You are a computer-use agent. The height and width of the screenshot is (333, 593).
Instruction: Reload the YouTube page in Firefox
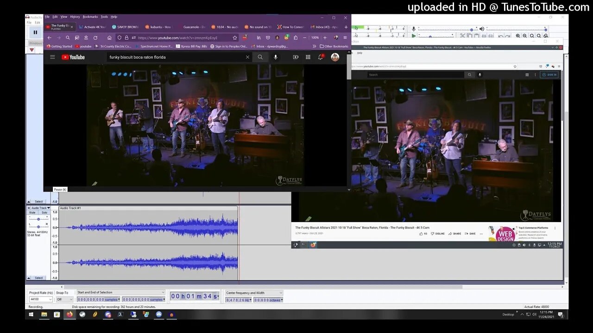point(95,38)
